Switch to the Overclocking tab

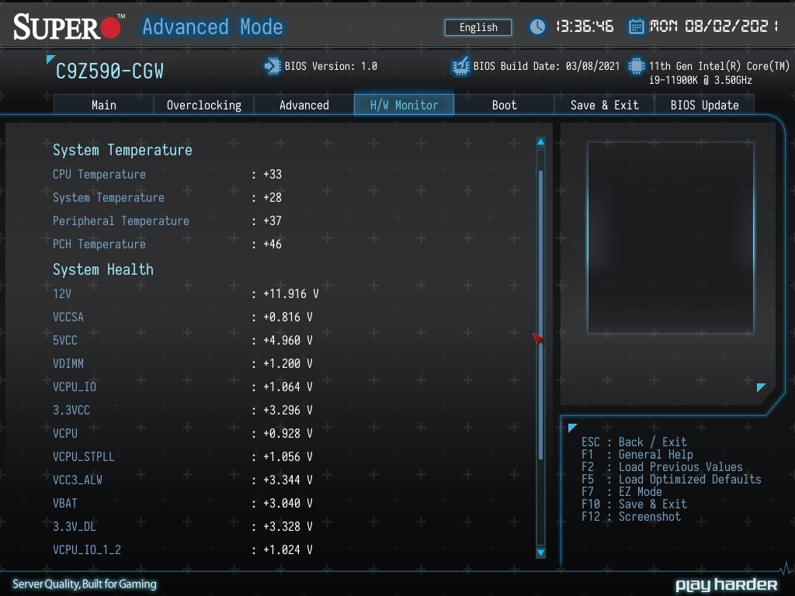click(204, 105)
